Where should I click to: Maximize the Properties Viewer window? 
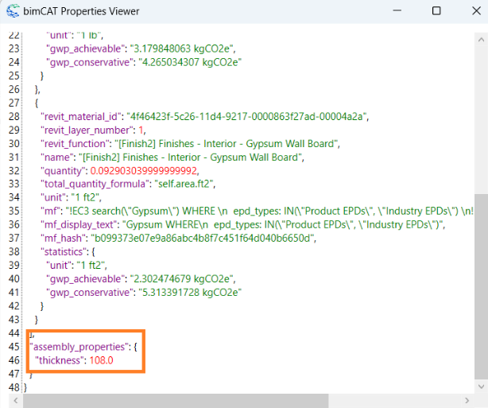tap(436, 11)
